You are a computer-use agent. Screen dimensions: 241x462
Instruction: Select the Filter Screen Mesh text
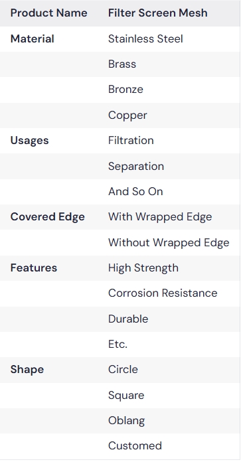click(x=157, y=13)
